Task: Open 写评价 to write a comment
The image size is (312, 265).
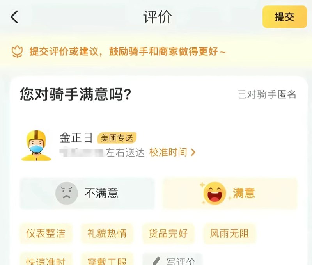Action: click(x=172, y=260)
